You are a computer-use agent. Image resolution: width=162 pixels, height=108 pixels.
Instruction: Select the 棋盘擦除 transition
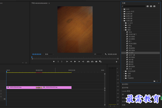[132, 48]
